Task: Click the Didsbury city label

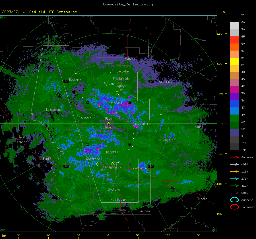Action: 107,127
